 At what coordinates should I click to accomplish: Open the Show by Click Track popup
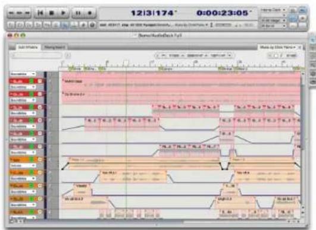point(277,48)
